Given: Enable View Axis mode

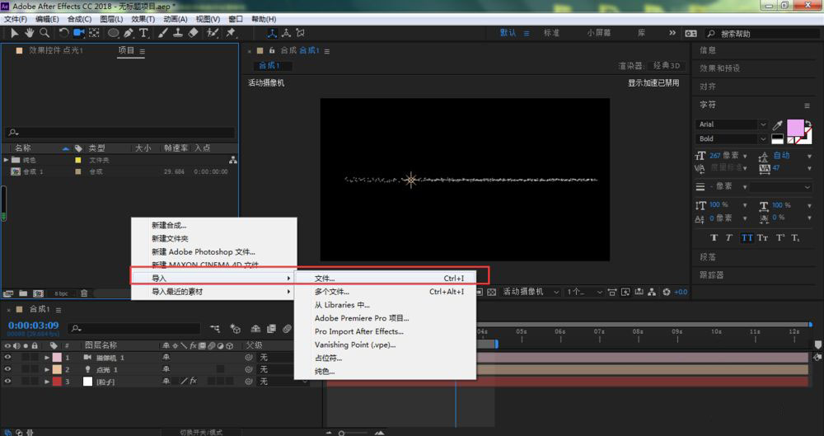Looking at the screenshot, I should tap(300, 33).
